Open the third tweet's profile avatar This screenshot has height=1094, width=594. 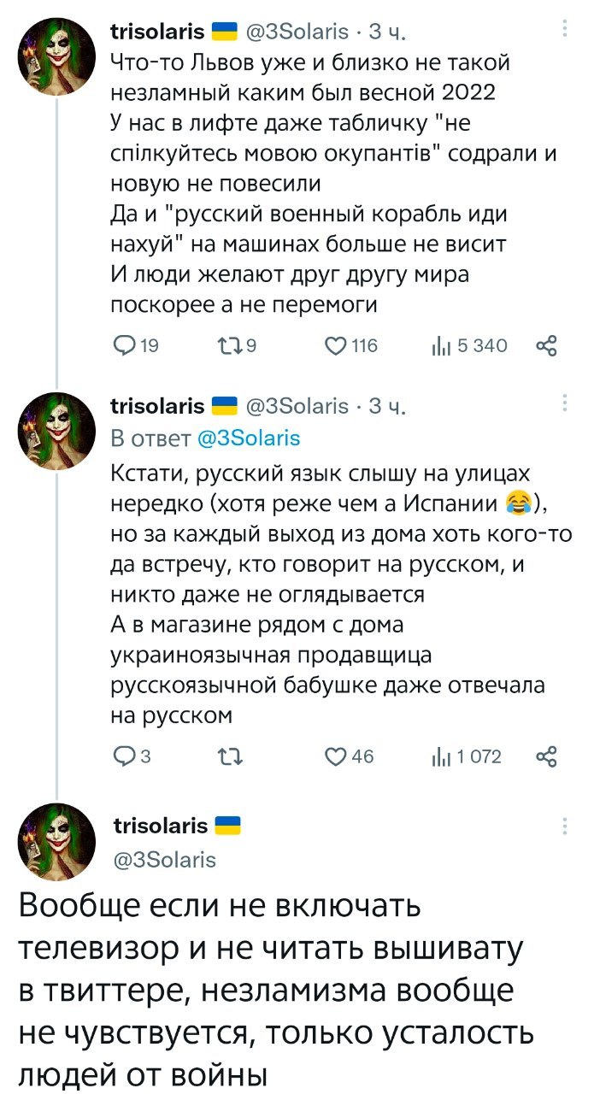pos(56,842)
